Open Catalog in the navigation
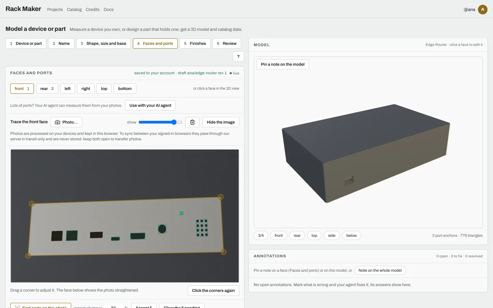The image size is (493, 308). click(x=74, y=10)
